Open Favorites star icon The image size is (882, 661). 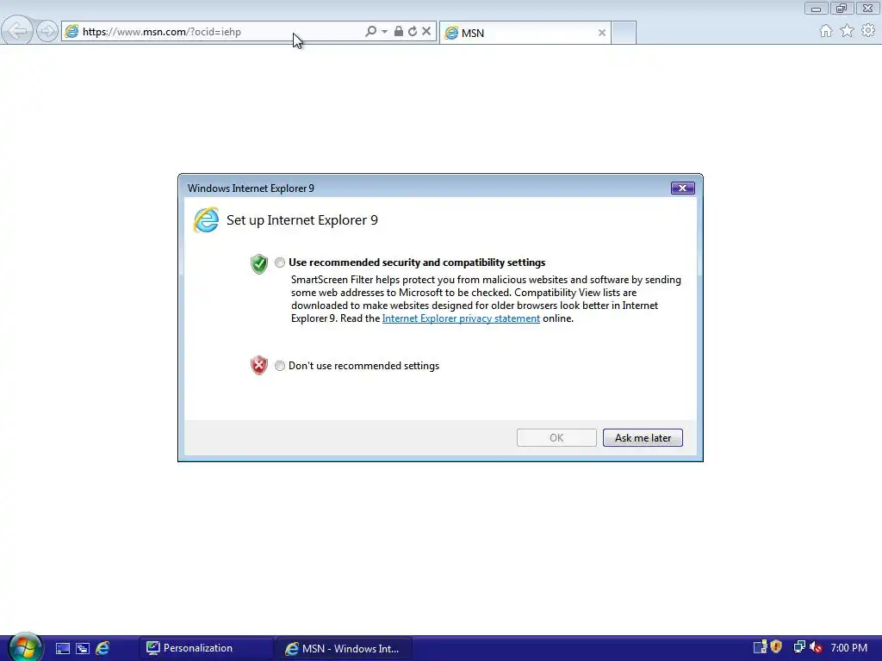(x=848, y=31)
